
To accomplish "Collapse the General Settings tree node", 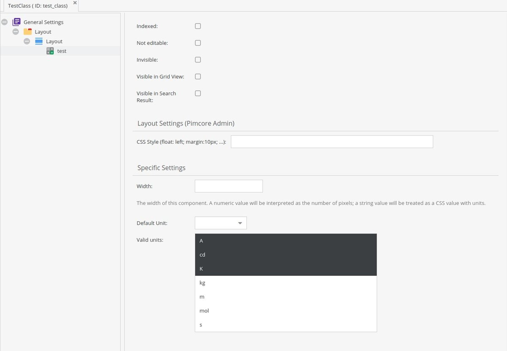I will click(4, 22).
